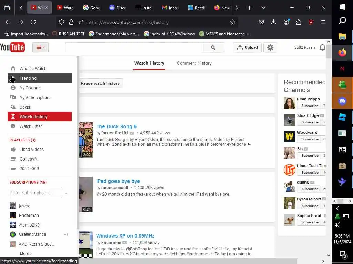Open RUSSIAN TEST bookmark

(x=69, y=34)
